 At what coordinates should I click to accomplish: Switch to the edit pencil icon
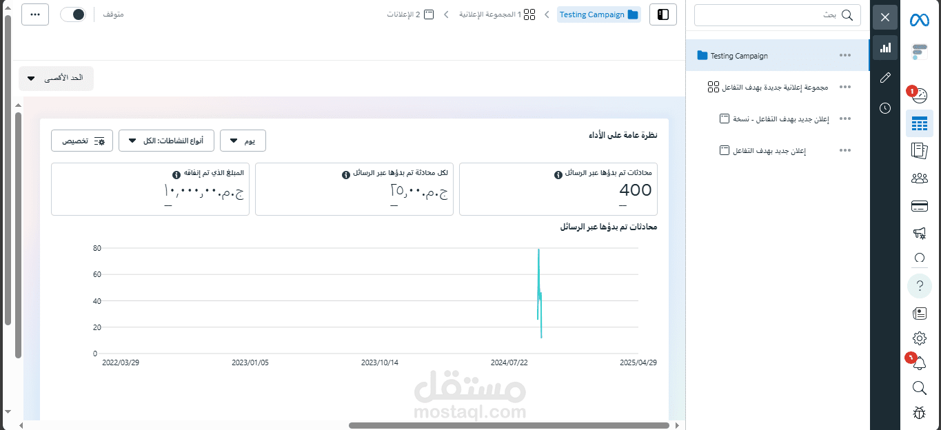click(x=885, y=78)
